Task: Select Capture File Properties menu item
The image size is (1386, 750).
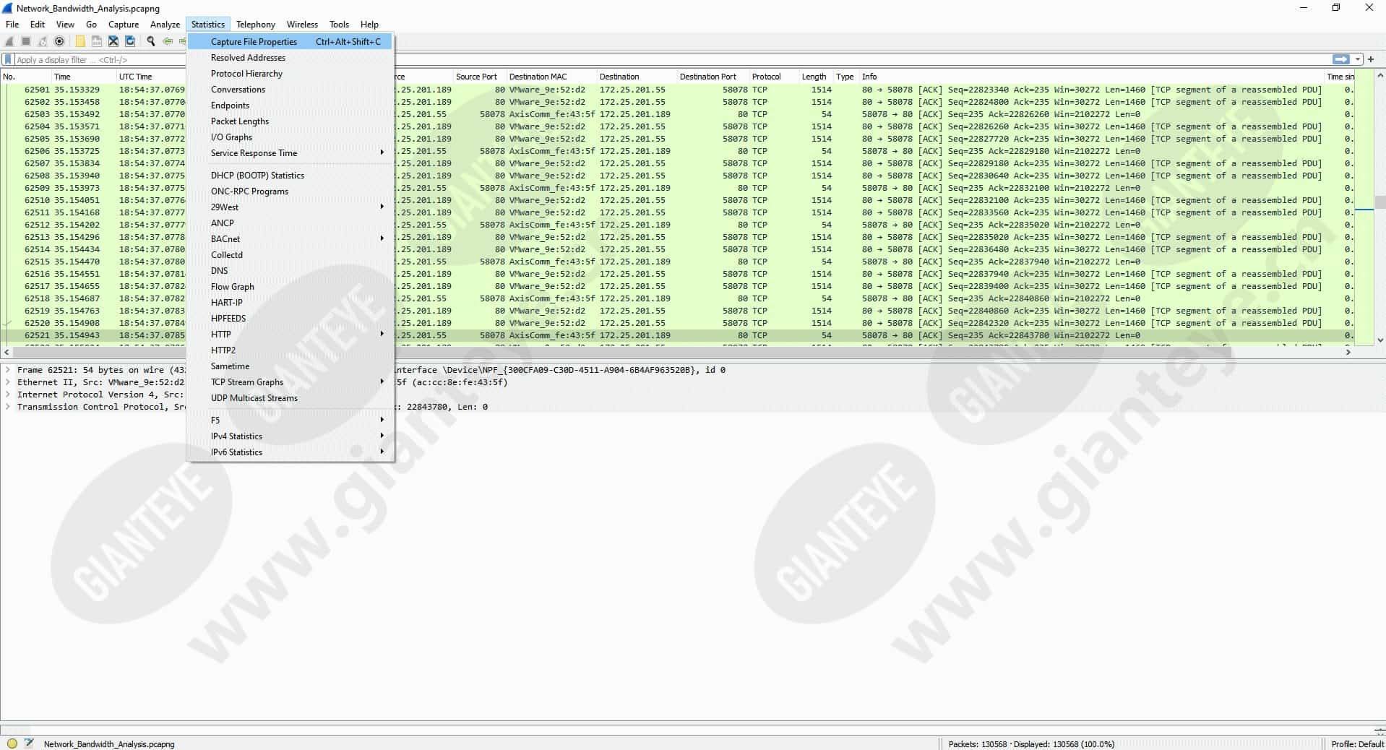Action: tap(290, 41)
